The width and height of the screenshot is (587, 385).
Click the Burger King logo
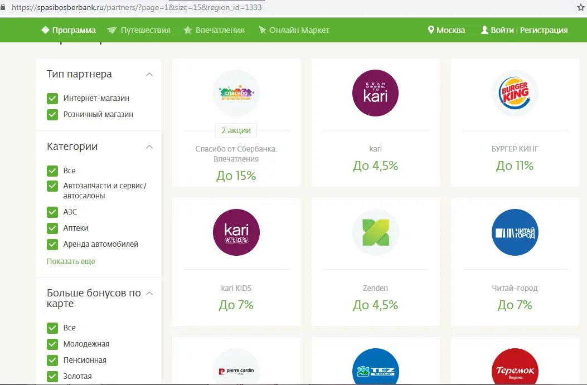click(x=515, y=93)
